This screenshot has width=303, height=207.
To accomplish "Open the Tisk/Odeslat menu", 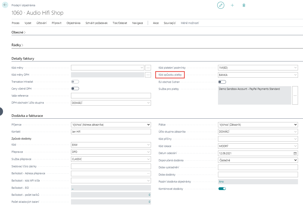I will pyautogui.click(x=120, y=23).
